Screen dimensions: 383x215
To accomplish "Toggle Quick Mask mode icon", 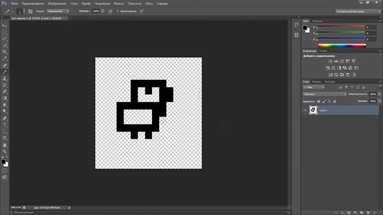I will tap(4, 171).
